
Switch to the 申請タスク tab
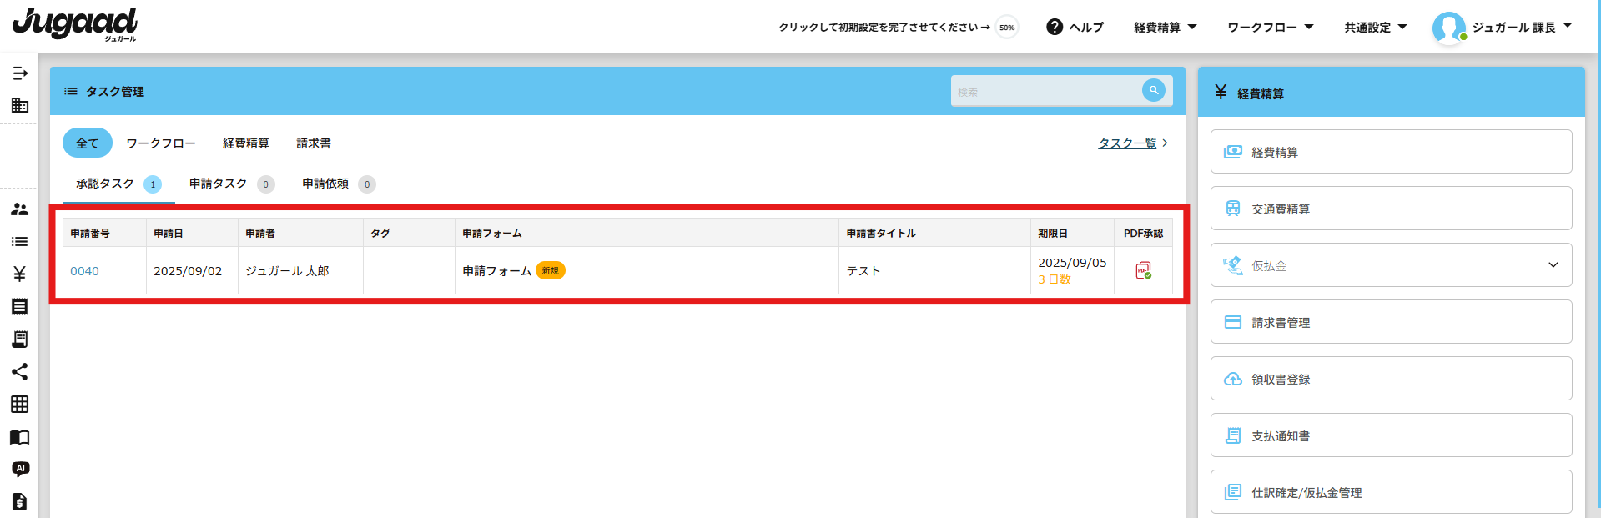tap(219, 184)
